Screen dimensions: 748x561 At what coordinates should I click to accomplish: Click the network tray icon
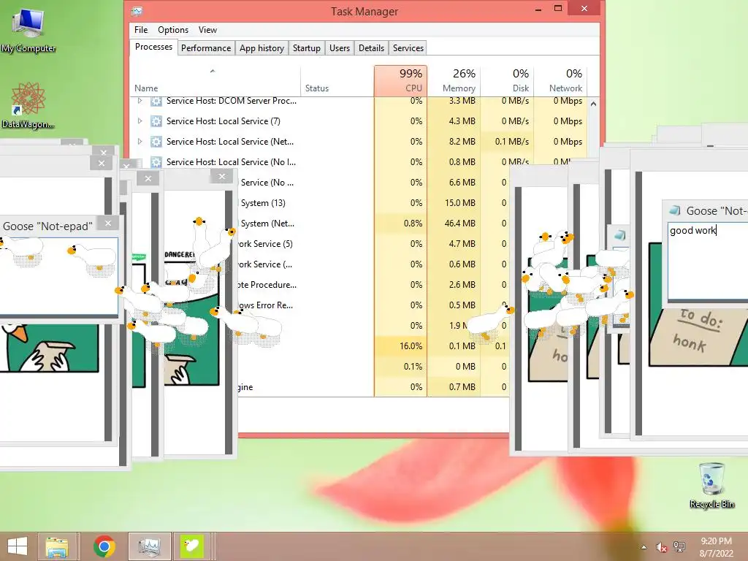click(x=679, y=547)
